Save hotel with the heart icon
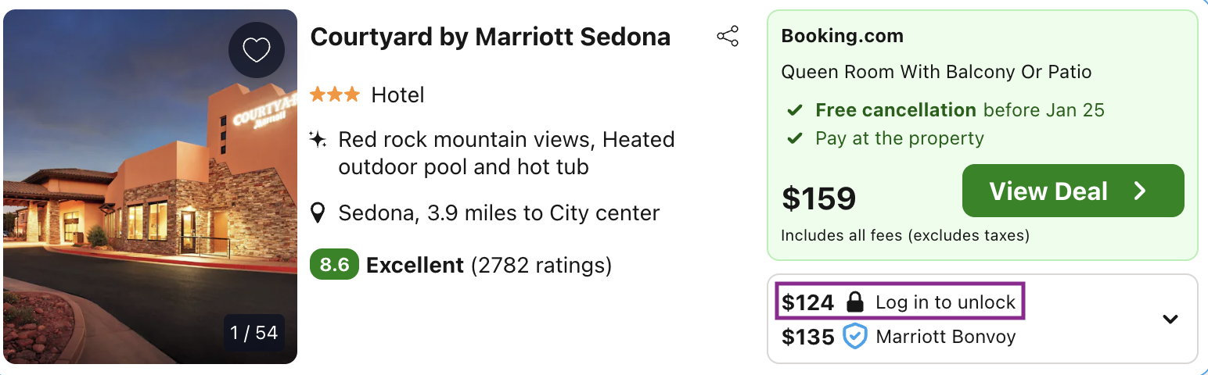Viewport: 1208px width, 375px height. (x=256, y=50)
